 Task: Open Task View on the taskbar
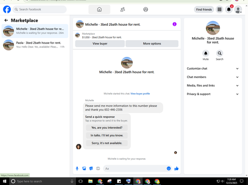click(x=80, y=182)
